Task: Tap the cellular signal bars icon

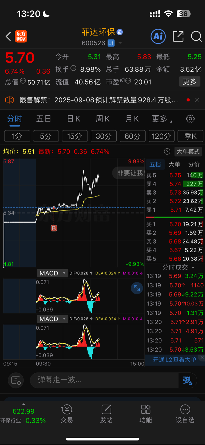Action: coord(155,14)
